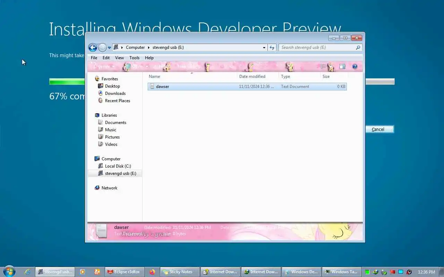Screen dimensions: 444x277
Task: Switch to Windows De... taskbar button
Action: [x=301, y=272]
